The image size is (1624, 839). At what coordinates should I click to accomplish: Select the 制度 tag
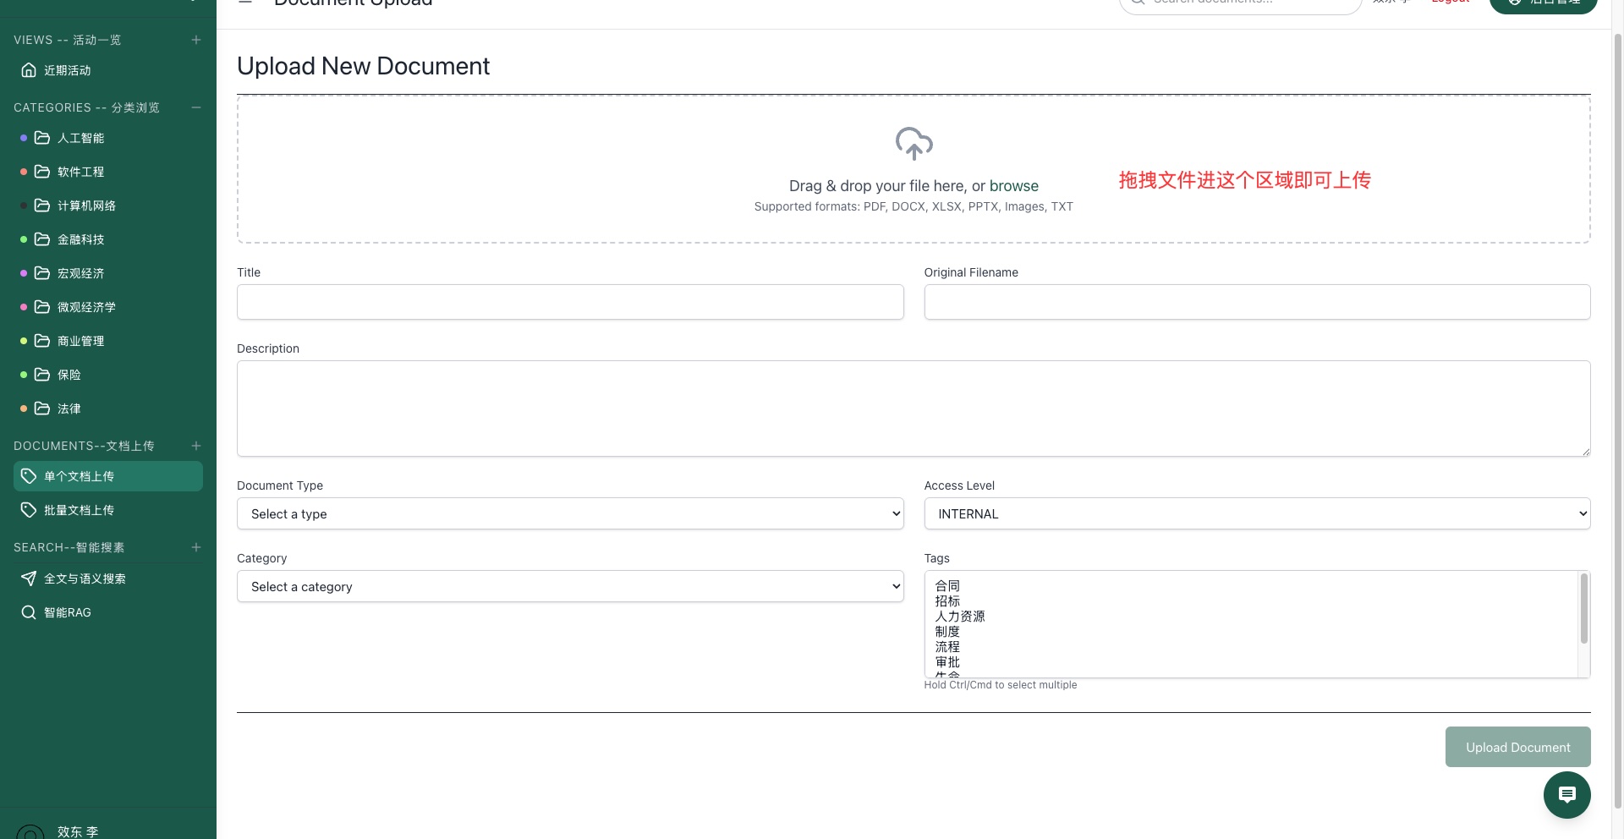coord(947,632)
